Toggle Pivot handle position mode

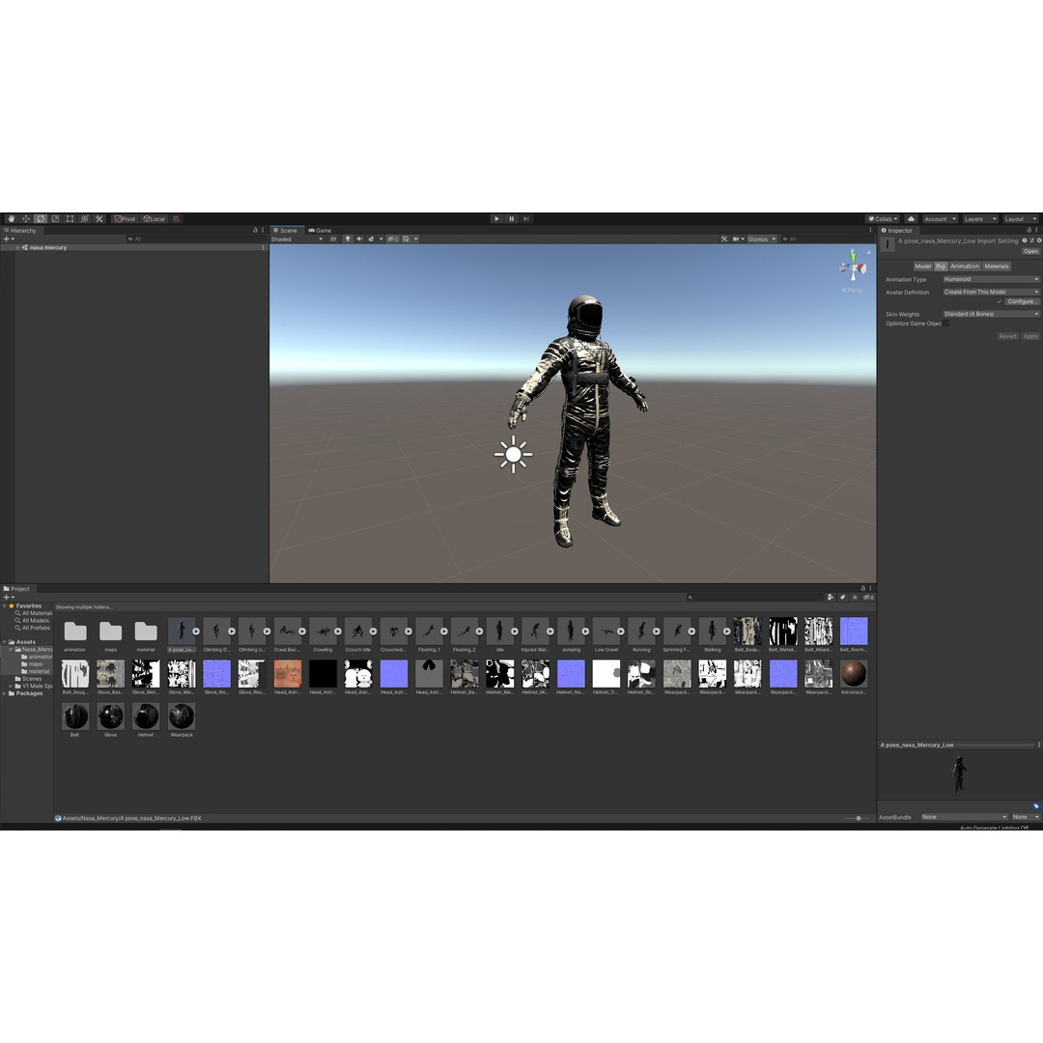tap(127, 219)
